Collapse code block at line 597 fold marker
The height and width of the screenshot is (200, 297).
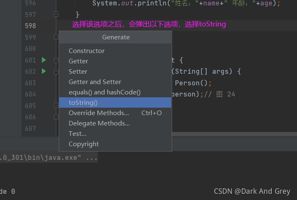click(56, 14)
